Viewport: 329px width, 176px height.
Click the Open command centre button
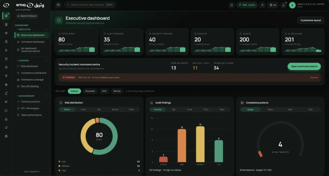coord(304,66)
